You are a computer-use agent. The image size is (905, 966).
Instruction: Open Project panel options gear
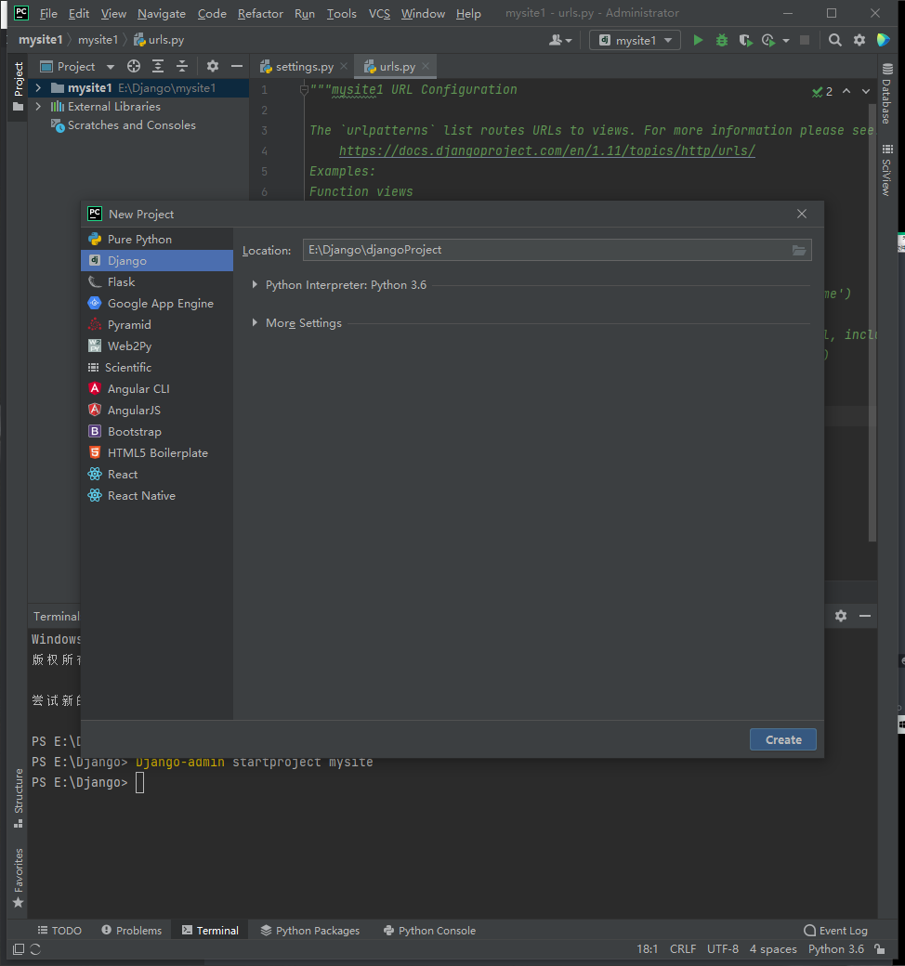213,67
